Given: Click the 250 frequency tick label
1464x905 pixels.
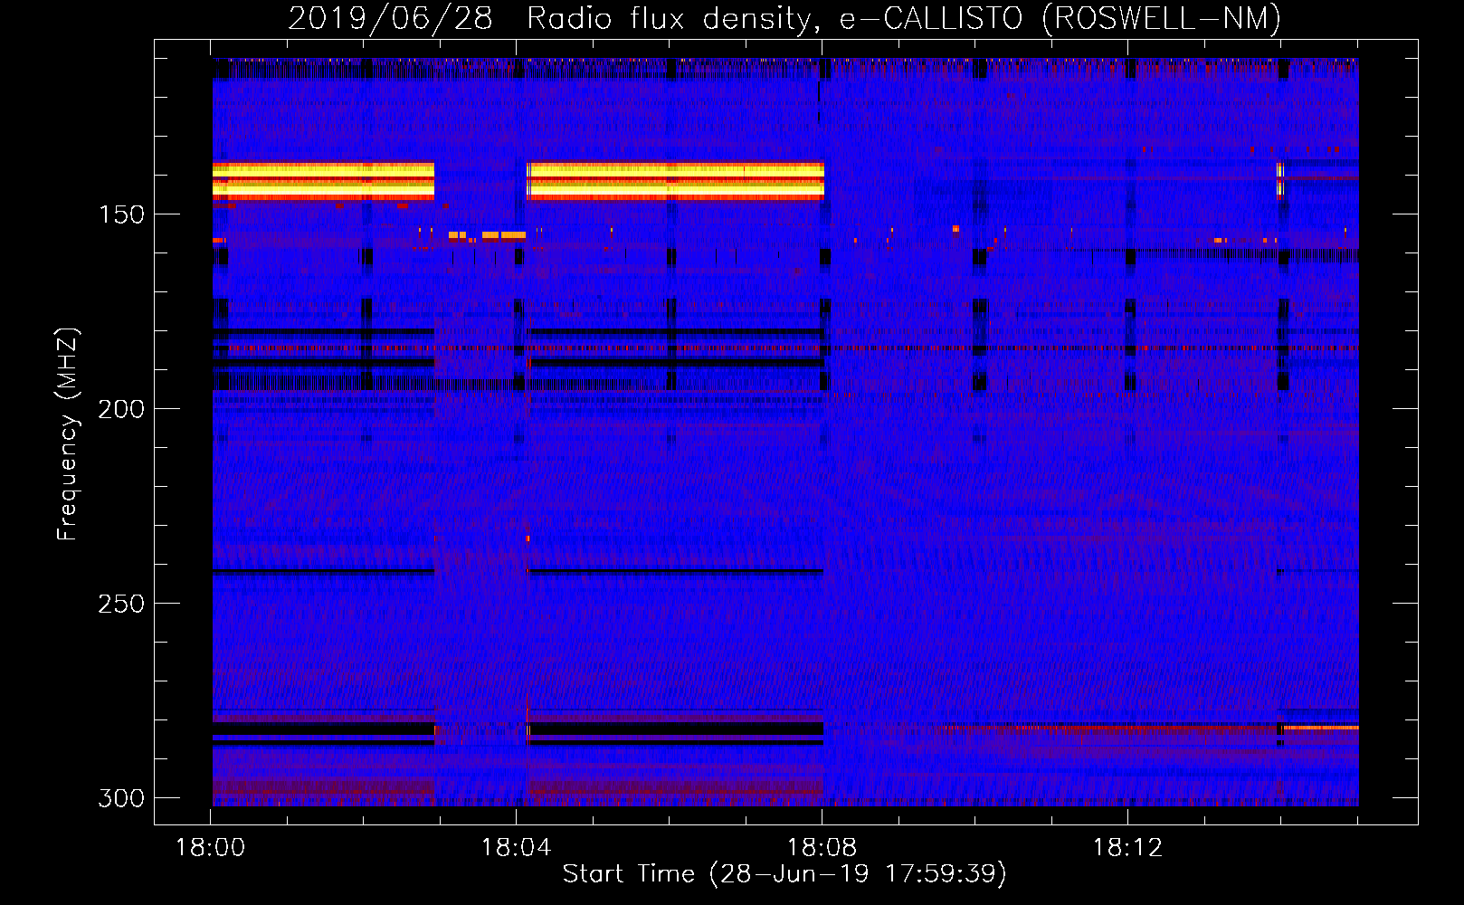Looking at the screenshot, I should click(x=121, y=604).
